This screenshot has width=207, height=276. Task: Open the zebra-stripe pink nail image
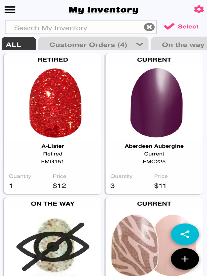[135, 245]
